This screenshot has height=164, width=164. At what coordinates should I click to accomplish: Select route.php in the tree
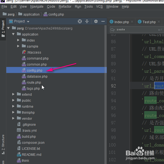[x=31, y=83]
